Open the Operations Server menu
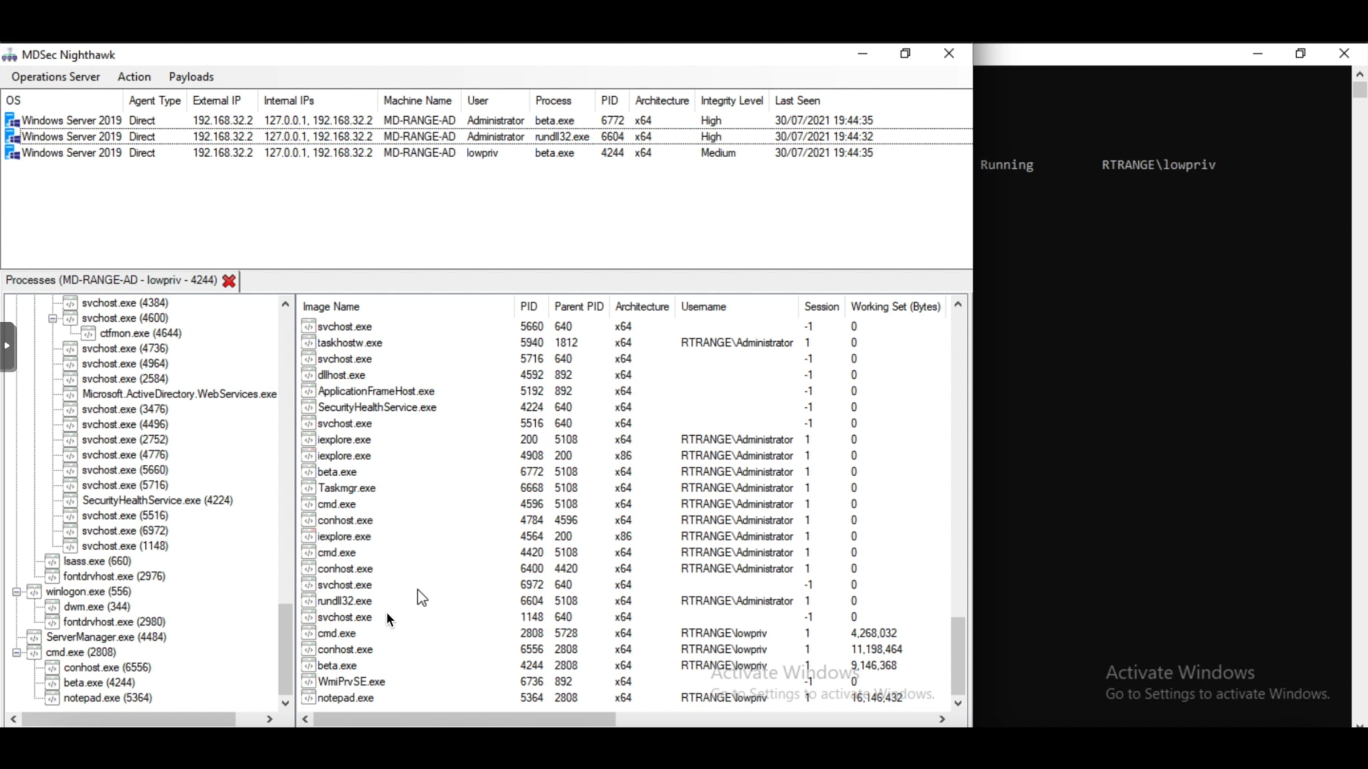Viewport: 1368px width, 769px height. pyautogui.click(x=55, y=77)
